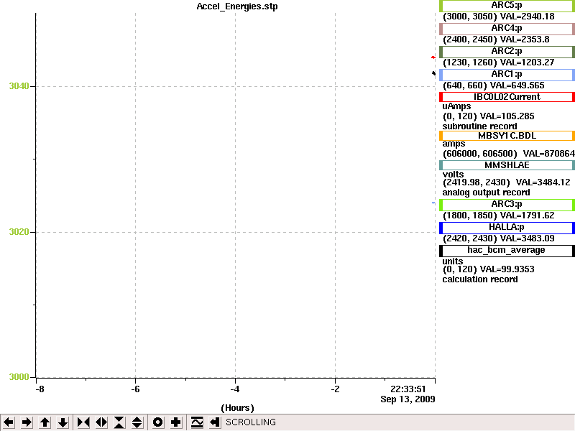Viewport: 575px width, 431px height.
Task: Select the ARC5:p curve legend
Action: pyautogui.click(x=507, y=6)
